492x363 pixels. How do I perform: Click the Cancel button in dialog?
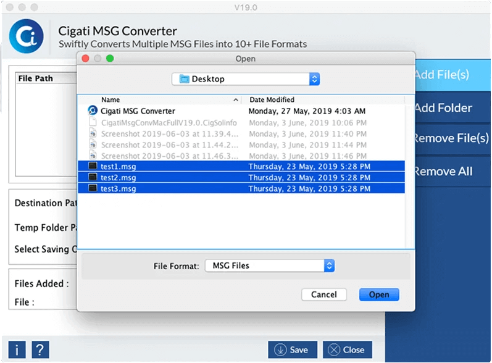[x=324, y=294]
